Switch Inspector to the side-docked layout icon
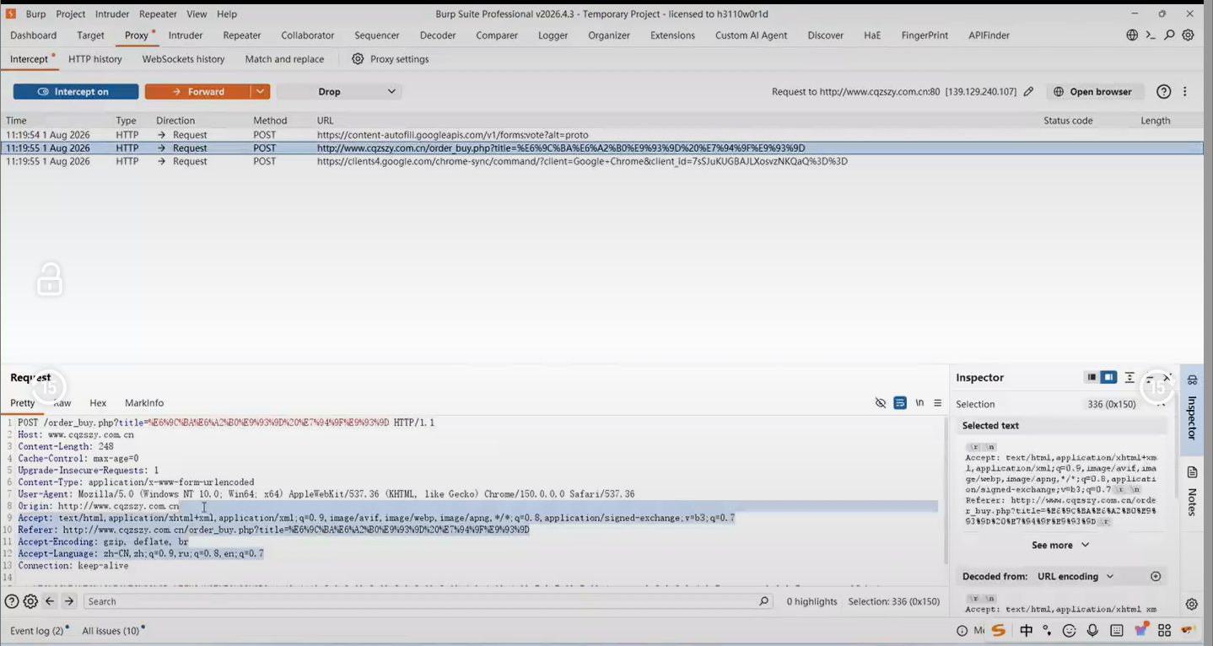Viewport: 1213px width, 646px height. click(1108, 378)
